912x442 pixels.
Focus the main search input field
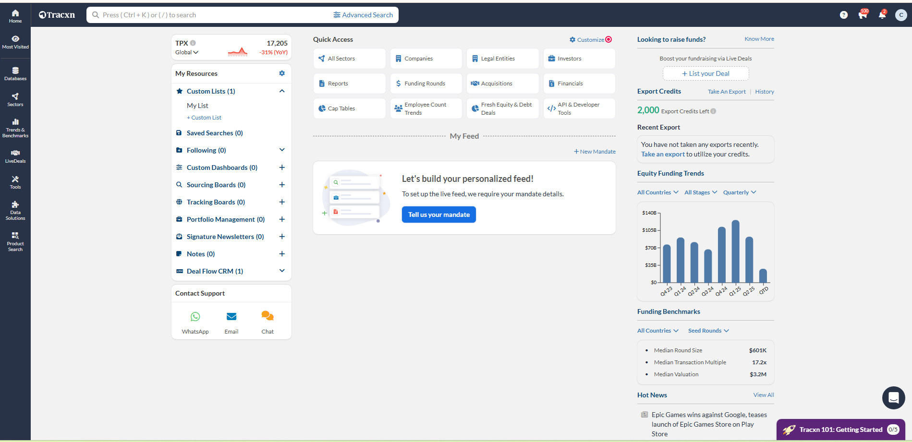[x=211, y=15]
